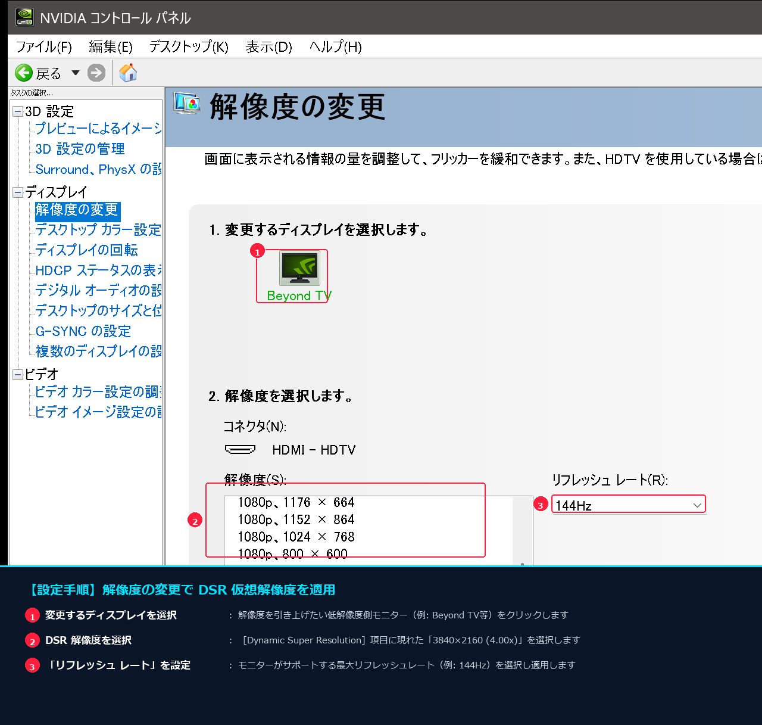
Task: Open the ファイル(F) menu
Action: coord(43,46)
